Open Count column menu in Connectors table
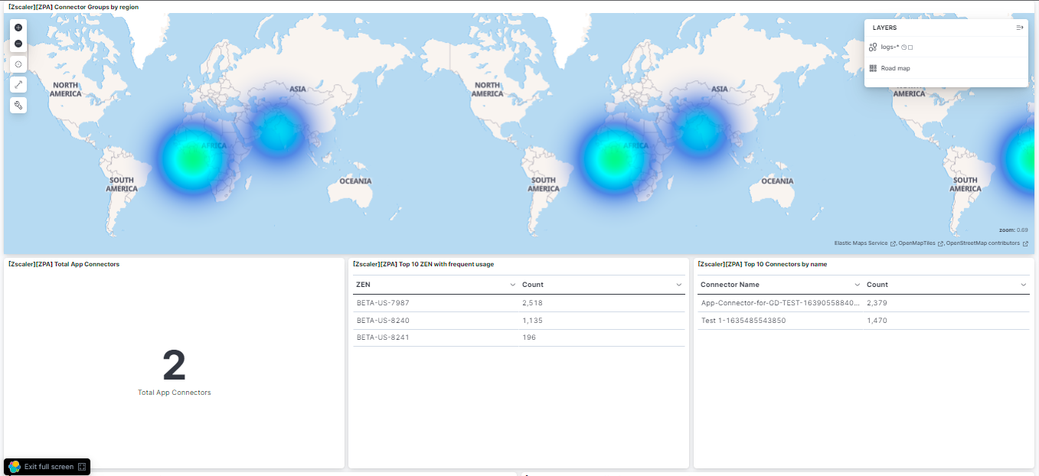 click(x=1024, y=285)
